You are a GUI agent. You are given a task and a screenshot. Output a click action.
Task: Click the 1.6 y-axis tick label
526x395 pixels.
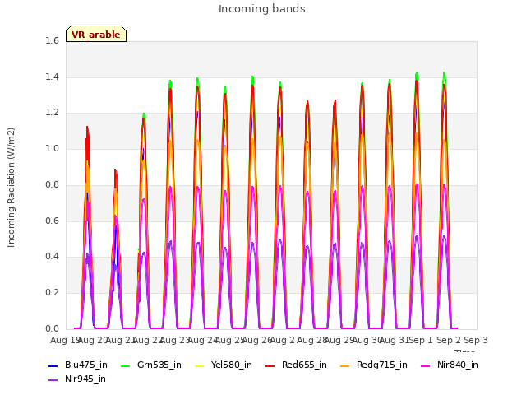coord(53,41)
